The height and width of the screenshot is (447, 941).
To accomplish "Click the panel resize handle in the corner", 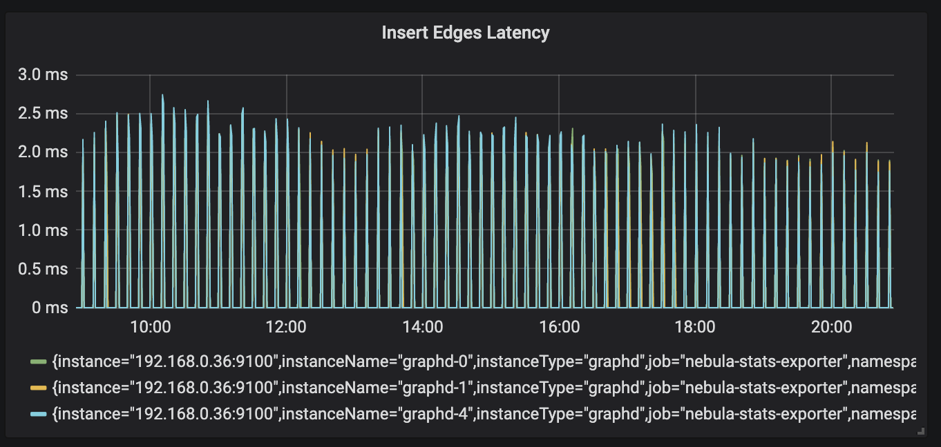I will 920,431.
